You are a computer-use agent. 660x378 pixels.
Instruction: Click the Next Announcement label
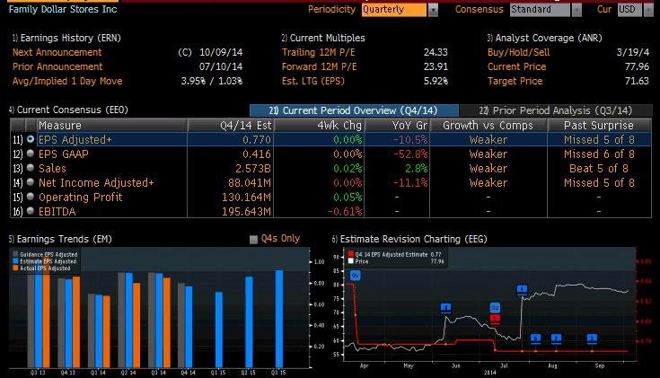coord(57,52)
